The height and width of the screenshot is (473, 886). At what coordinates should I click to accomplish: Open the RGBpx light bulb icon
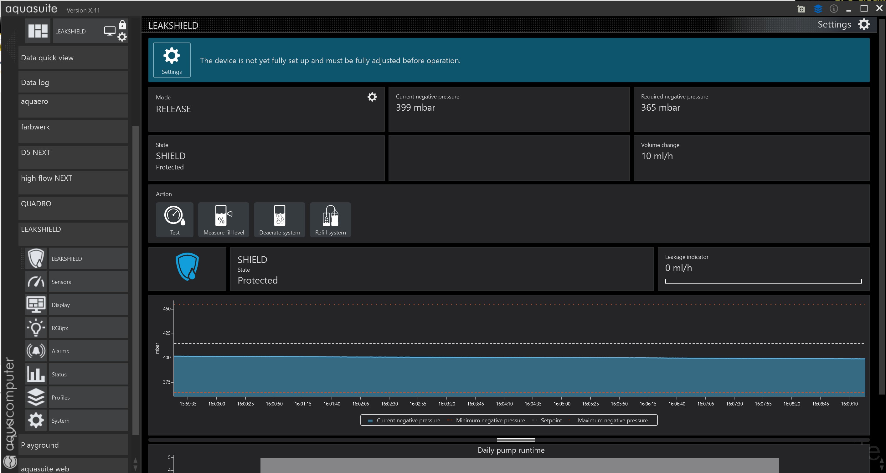[36, 328]
